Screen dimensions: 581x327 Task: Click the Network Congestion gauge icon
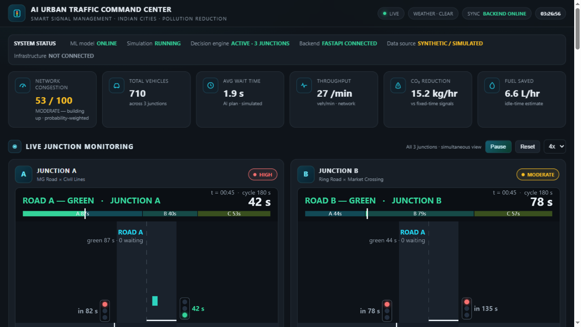(23, 85)
